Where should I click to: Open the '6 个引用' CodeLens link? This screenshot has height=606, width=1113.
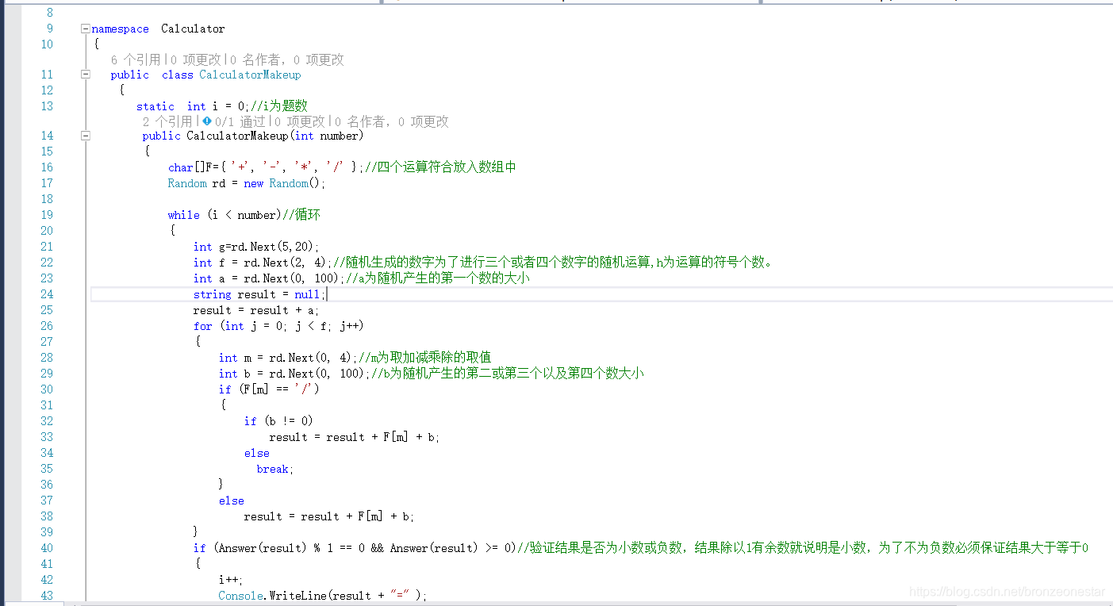click(x=136, y=59)
